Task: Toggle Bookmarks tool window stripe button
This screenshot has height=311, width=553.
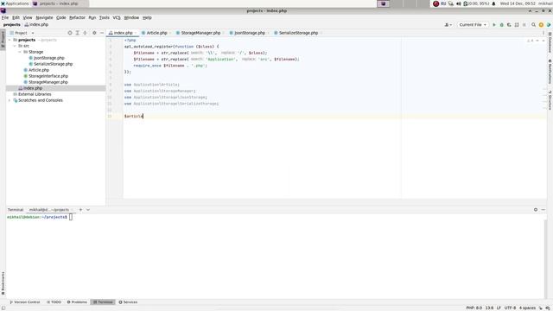Action: point(3,283)
